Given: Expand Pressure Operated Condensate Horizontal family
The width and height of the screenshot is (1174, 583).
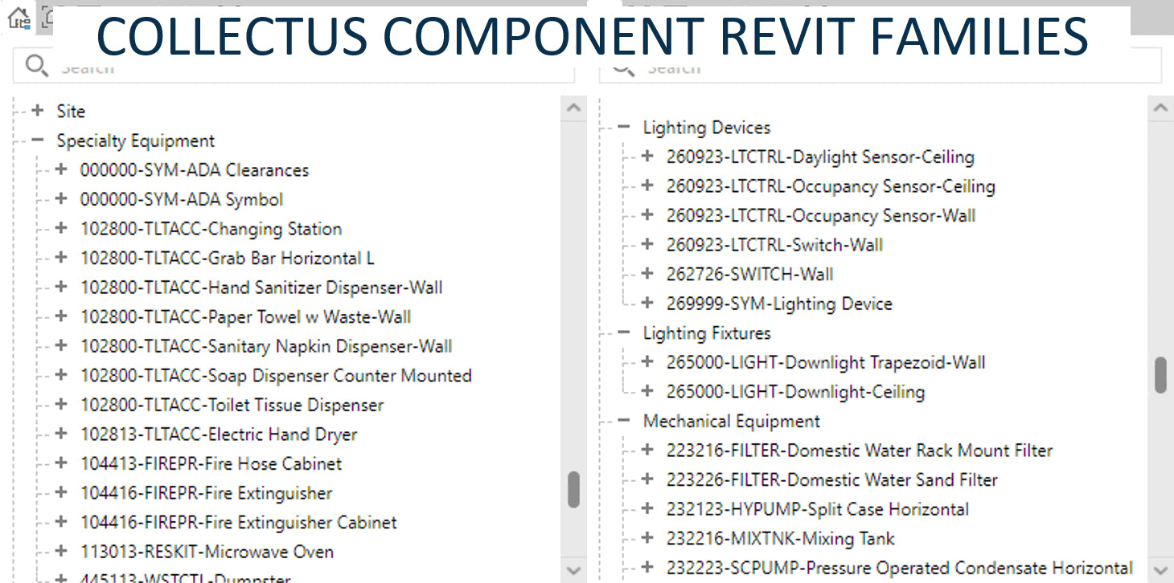Looking at the screenshot, I should 647,567.
